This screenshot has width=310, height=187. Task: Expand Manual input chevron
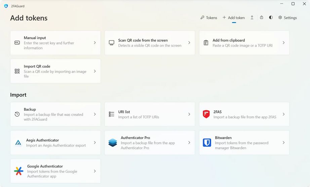point(95,43)
